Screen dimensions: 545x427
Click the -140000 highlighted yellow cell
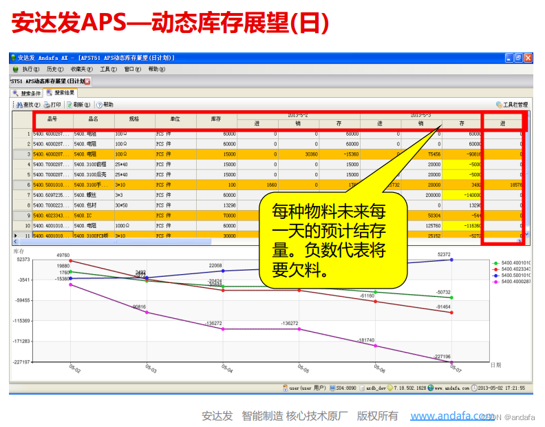462,195
